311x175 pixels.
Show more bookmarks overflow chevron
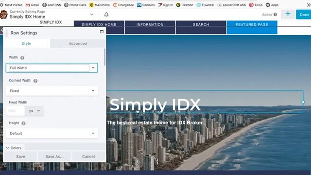[309, 5]
